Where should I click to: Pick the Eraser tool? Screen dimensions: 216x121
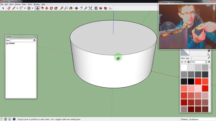click(9, 8)
